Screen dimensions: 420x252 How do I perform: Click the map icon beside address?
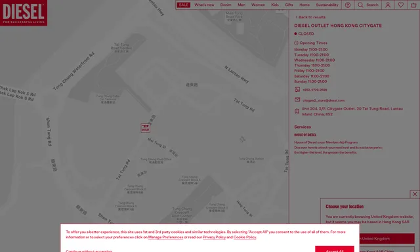(297, 111)
